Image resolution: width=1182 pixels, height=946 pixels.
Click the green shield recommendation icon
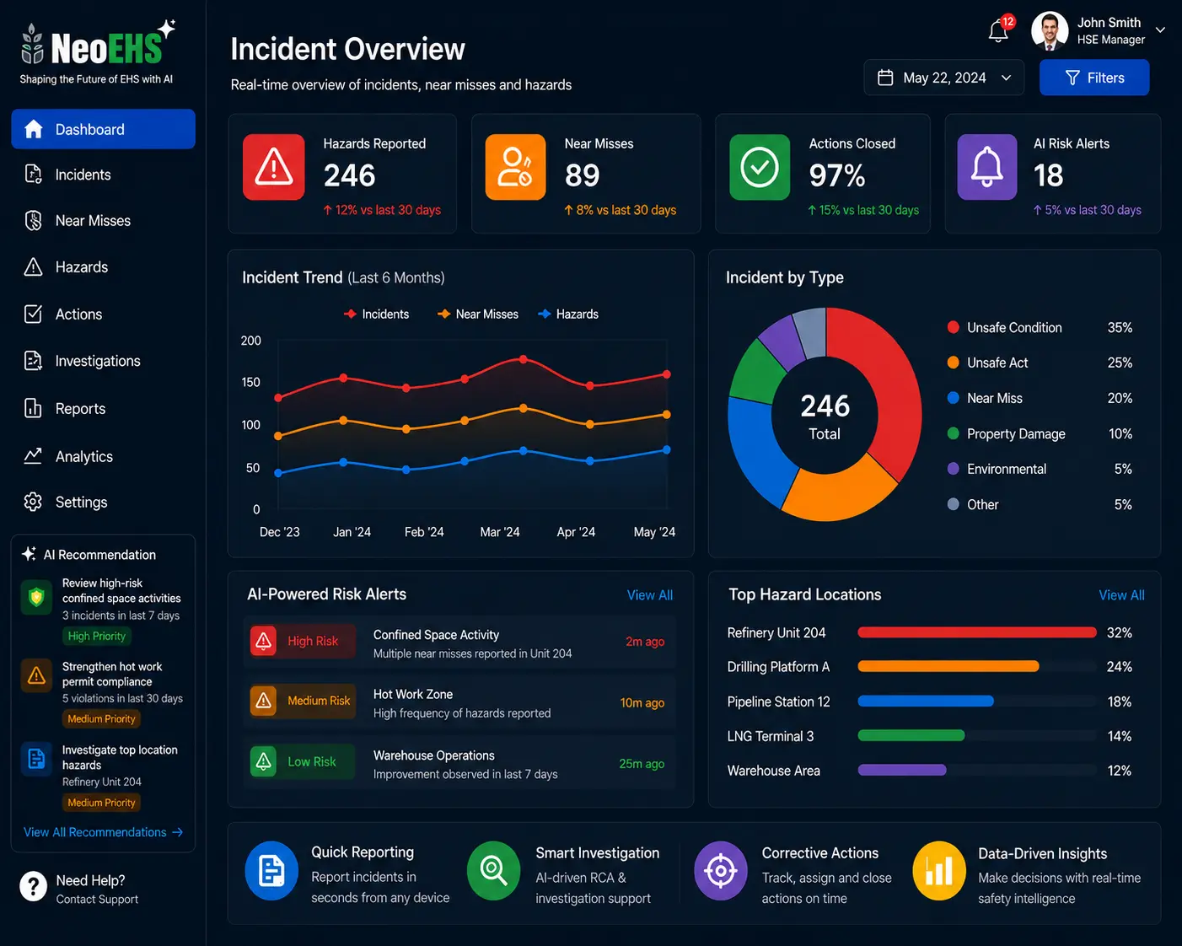[x=36, y=598]
